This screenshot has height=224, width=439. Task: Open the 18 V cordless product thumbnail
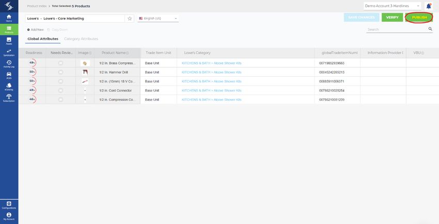click(x=85, y=81)
